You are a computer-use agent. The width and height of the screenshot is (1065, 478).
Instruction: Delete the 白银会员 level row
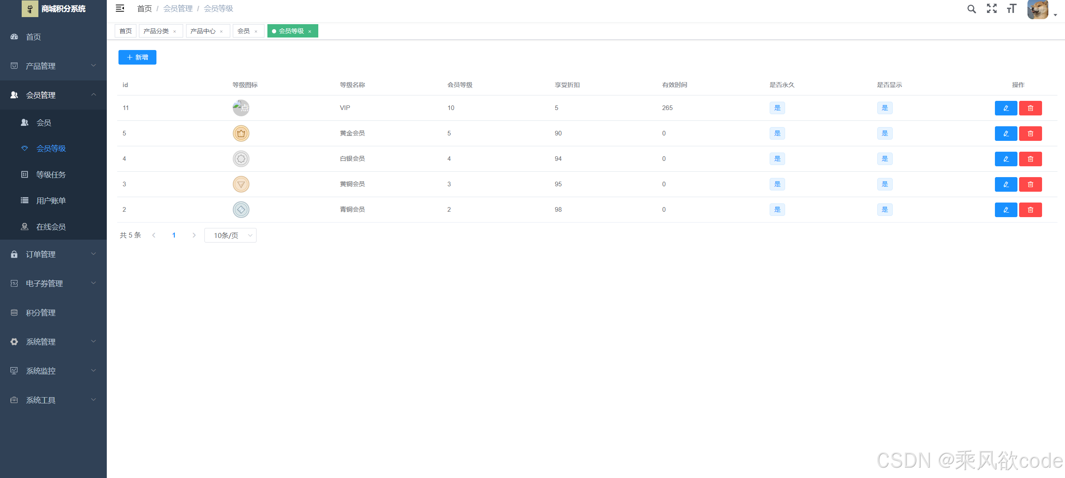click(x=1030, y=159)
